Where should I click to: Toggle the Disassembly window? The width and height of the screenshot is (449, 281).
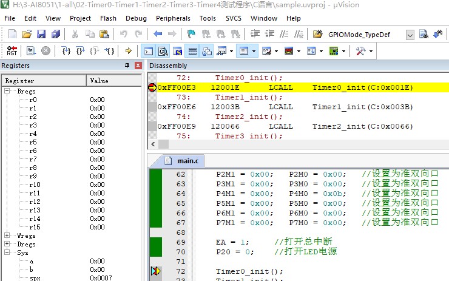click(163, 51)
